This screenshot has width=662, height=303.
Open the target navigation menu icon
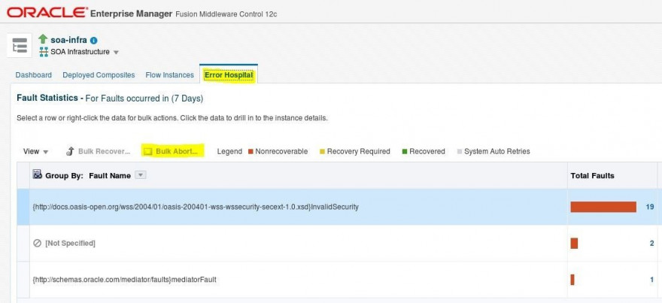20,45
